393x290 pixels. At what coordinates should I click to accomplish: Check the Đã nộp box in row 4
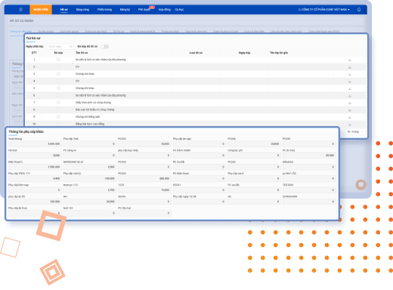click(x=58, y=81)
